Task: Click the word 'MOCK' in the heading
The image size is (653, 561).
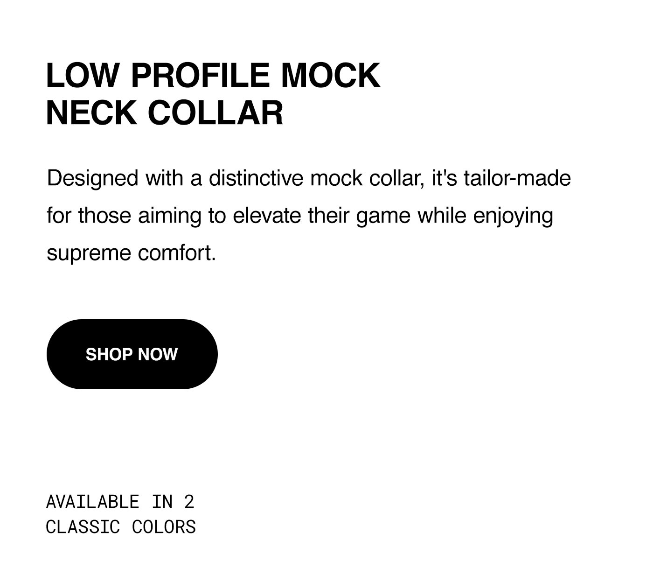Action: pos(330,75)
